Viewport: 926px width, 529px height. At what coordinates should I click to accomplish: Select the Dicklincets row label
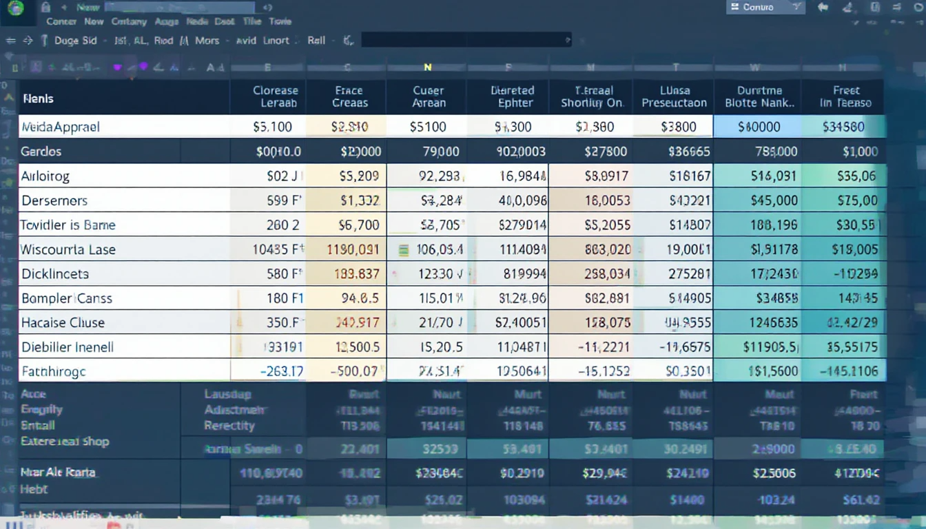pyautogui.click(x=55, y=273)
